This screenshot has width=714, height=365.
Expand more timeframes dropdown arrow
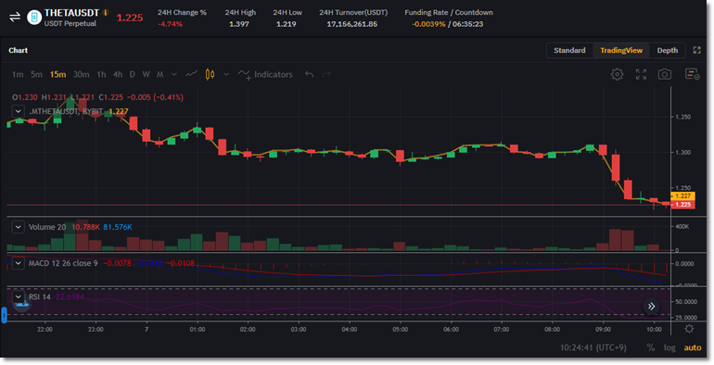tap(174, 74)
